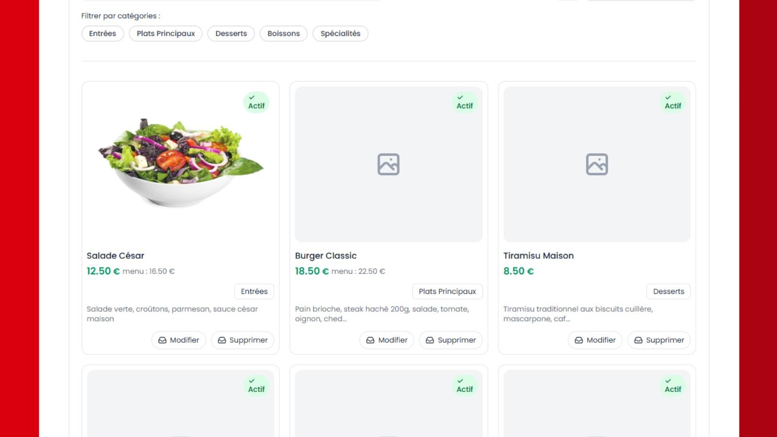
Task: Toggle the Actif status on Salade César
Action: 256,102
